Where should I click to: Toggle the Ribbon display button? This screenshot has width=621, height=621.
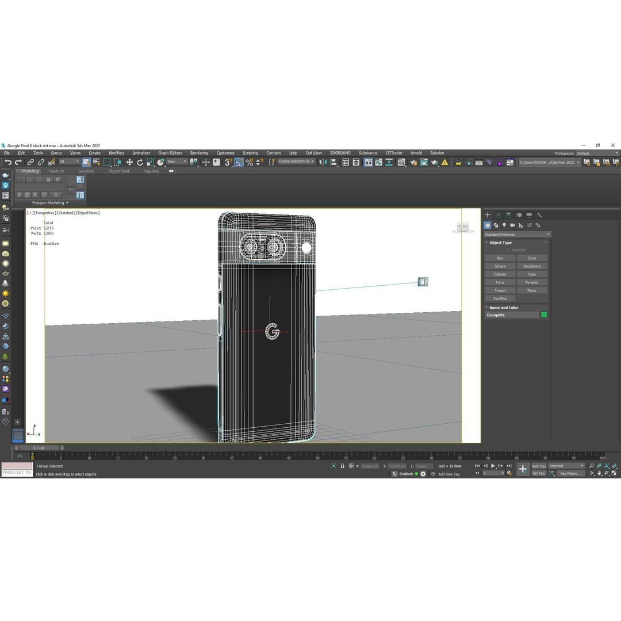point(369,162)
